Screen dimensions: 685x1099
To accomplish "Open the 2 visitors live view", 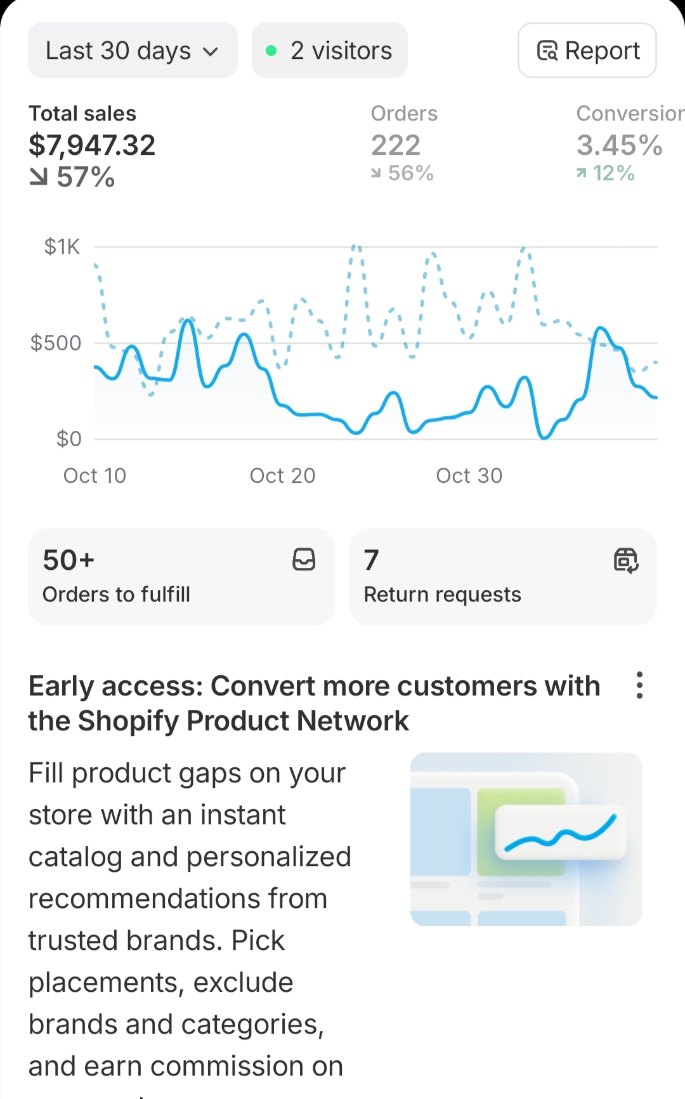I will click(x=329, y=51).
